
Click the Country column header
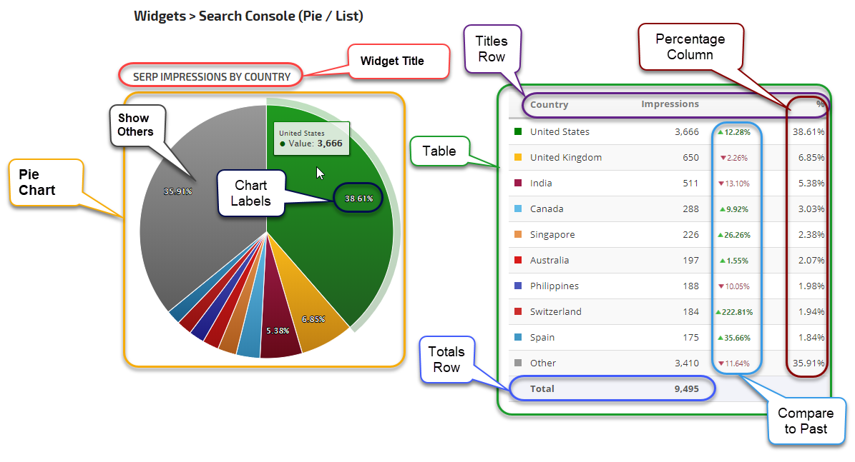[549, 104]
